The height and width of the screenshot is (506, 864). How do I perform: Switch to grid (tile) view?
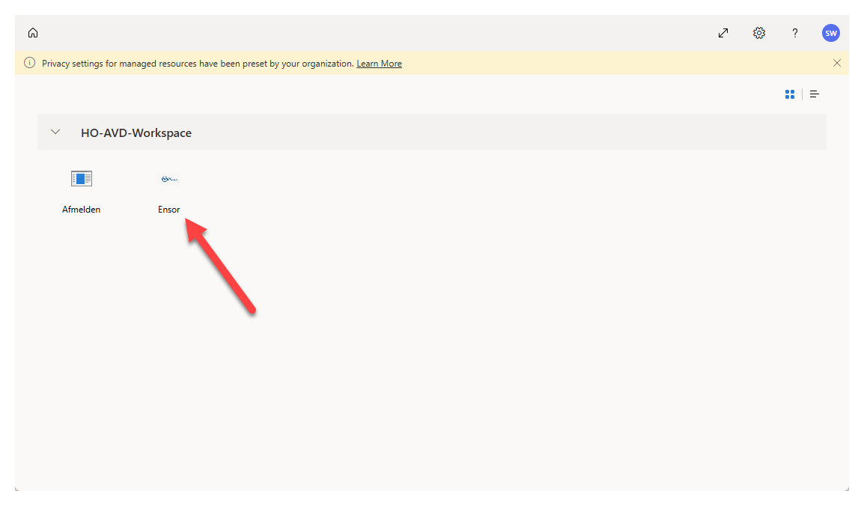pyautogui.click(x=790, y=94)
